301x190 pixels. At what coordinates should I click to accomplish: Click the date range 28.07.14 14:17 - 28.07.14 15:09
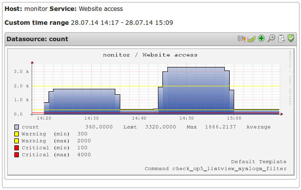(122, 23)
